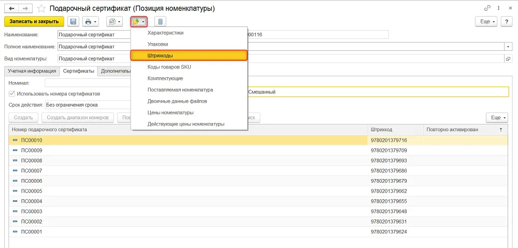Screen dimensions: 518x248
Task: Click the highlighted go-to folder icon
Action: pyautogui.click(x=139, y=22)
